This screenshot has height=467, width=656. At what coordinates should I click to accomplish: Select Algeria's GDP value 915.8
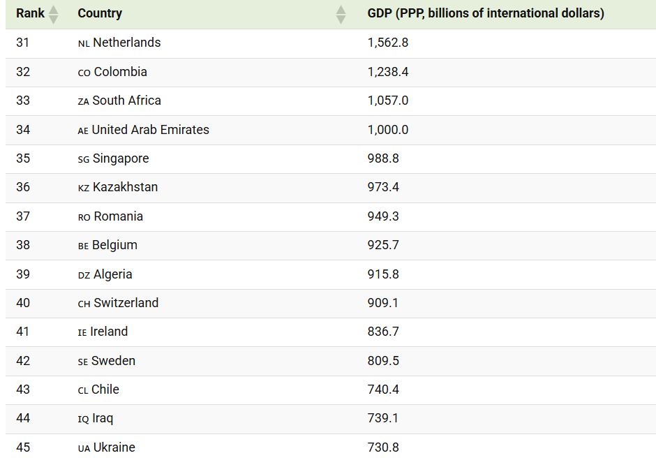tap(383, 274)
